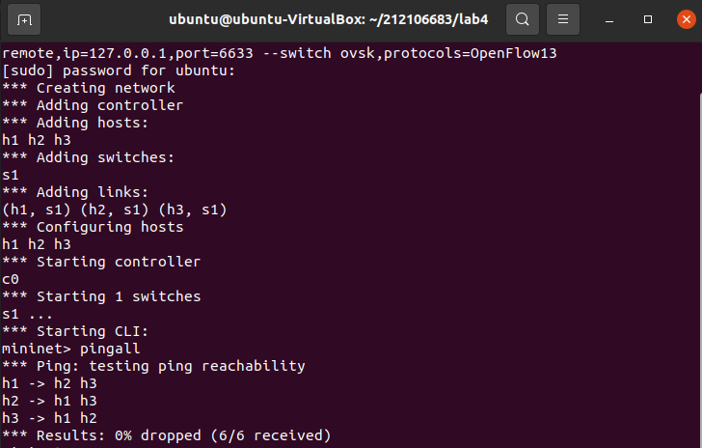Click the 'Adding switches' line
Image resolution: width=702 pixels, height=448 pixels.
point(88,157)
